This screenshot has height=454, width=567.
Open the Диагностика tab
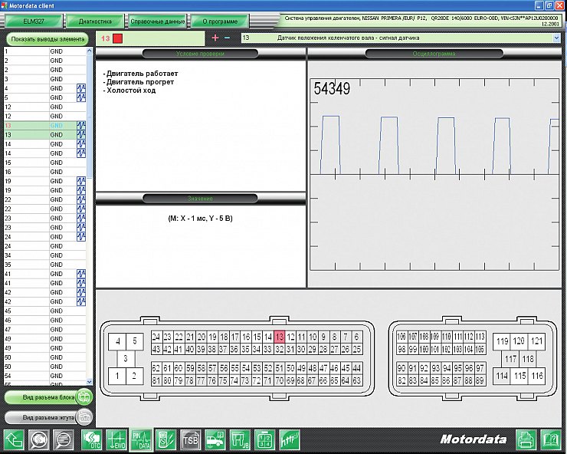[95, 21]
